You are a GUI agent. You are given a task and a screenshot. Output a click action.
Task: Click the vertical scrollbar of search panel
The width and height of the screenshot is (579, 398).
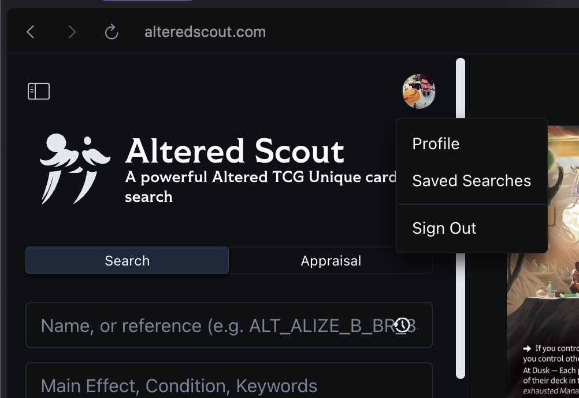(x=461, y=219)
